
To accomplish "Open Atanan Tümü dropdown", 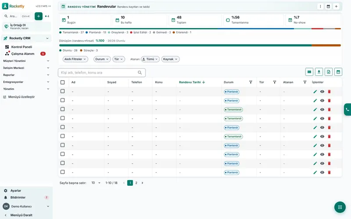I will [150, 59].
